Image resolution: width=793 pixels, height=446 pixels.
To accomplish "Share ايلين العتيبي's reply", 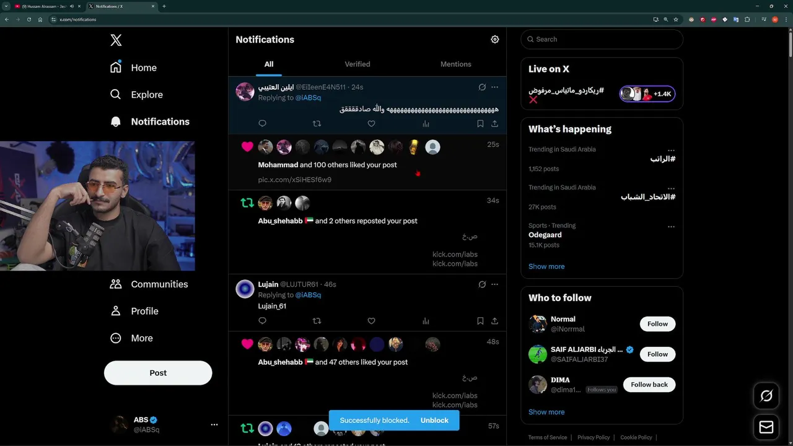I will pyautogui.click(x=494, y=124).
